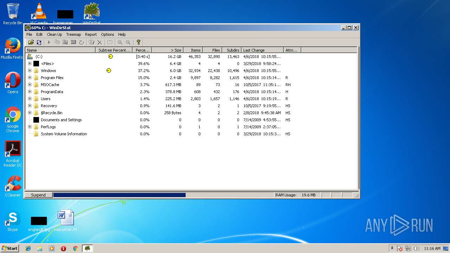Expand the Windows folder node
Image resolution: width=450 pixels, height=253 pixels.
tap(30, 71)
